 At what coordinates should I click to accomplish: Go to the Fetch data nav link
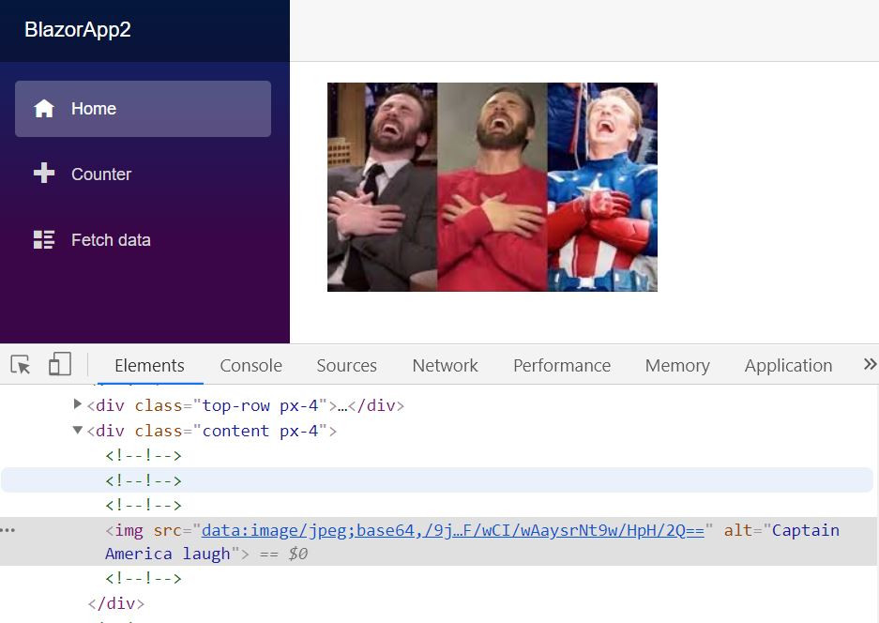pos(143,240)
